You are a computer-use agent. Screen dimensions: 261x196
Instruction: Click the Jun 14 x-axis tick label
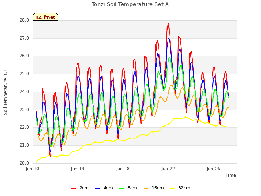[x=77, y=169]
